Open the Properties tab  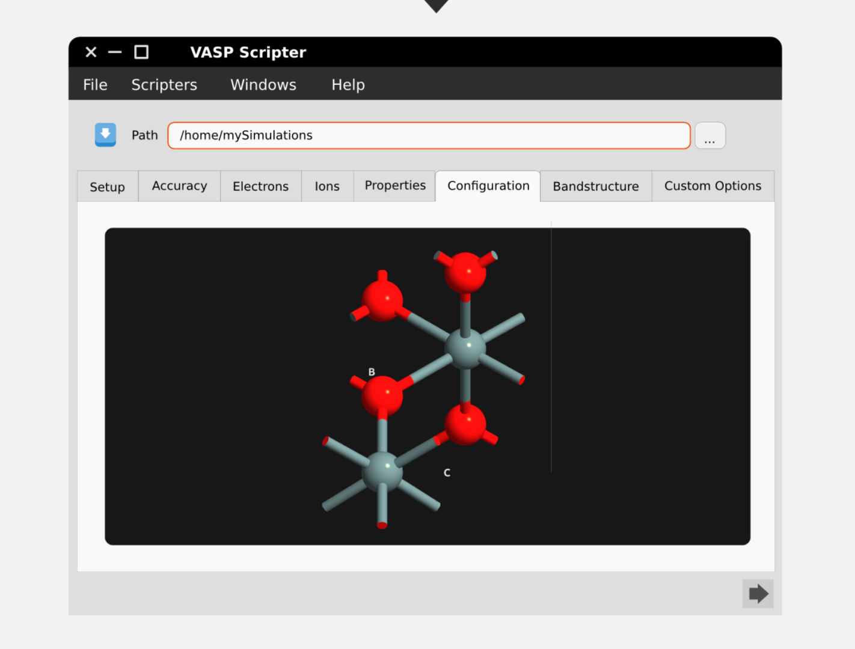pos(395,186)
